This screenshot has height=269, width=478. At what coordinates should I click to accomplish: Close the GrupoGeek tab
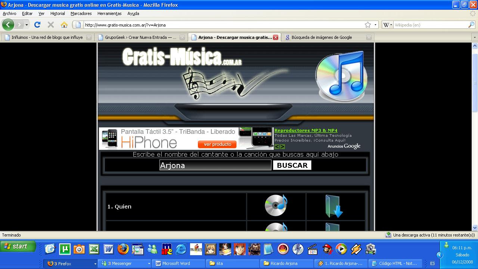point(182,37)
